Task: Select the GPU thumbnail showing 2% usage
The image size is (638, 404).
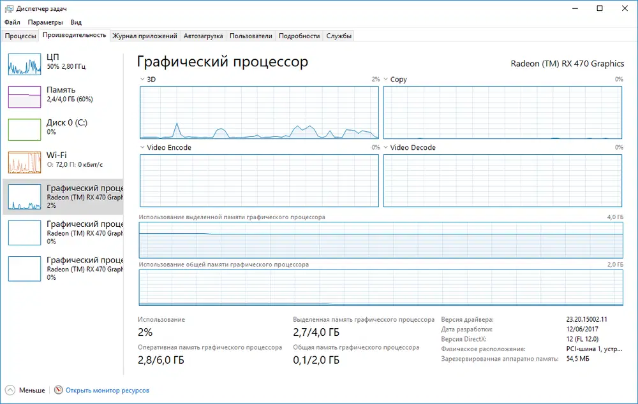Action: [24, 197]
